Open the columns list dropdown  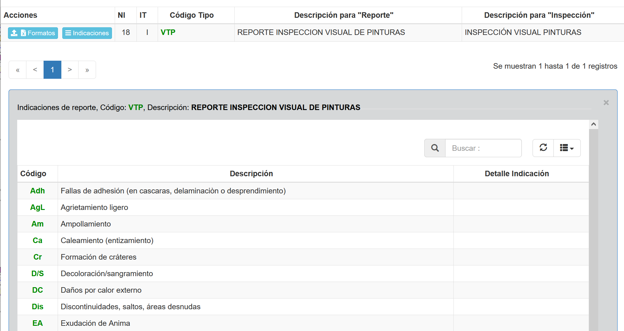point(567,148)
